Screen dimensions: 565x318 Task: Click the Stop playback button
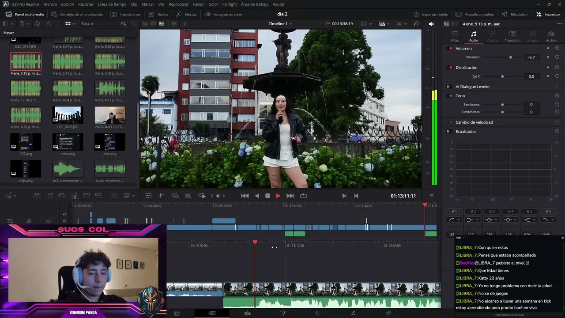[x=267, y=196]
